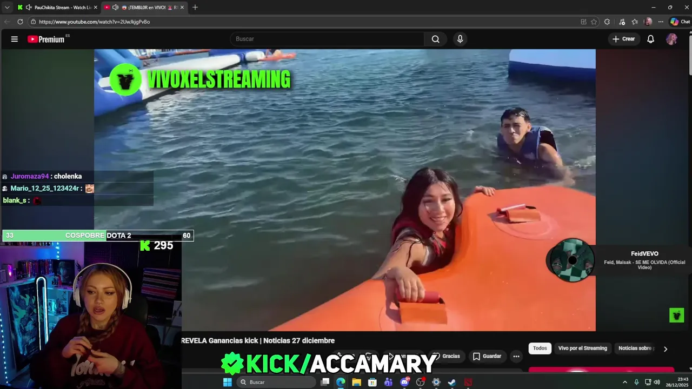Select the Todos filter chip
692x389 pixels.
pos(540,348)
